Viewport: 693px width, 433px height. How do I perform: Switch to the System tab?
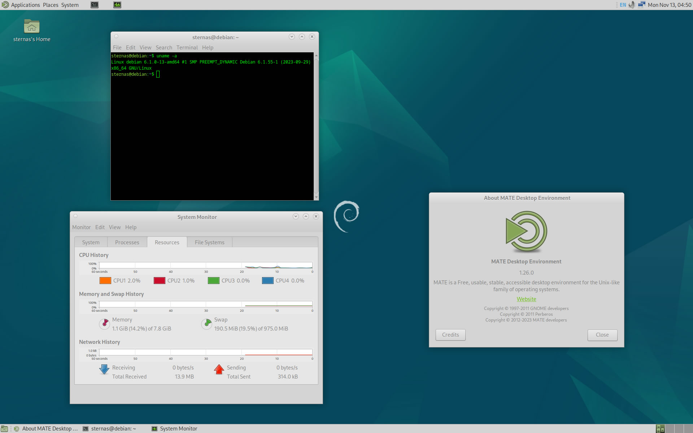click(91, 242)
